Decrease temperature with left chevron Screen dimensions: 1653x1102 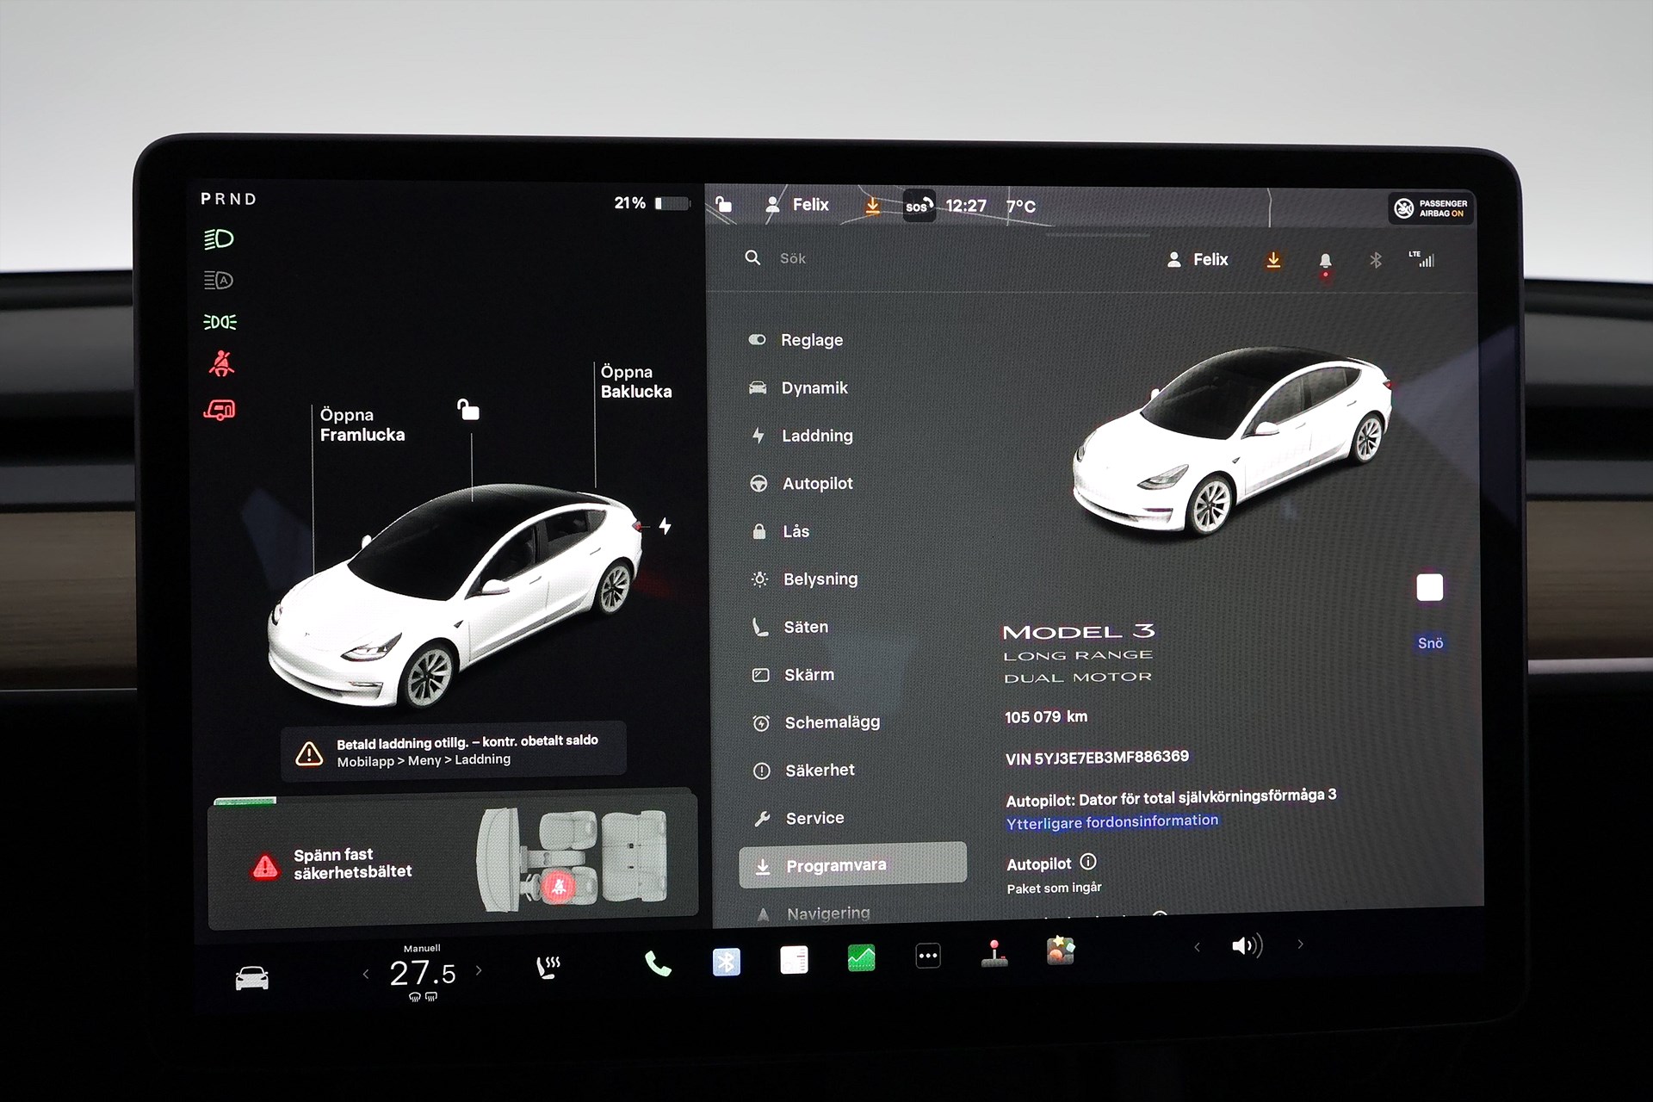pyautogui.click(x=366, y=974)
